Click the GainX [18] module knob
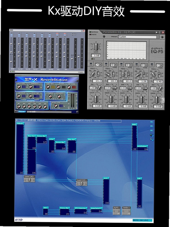The image size is (170, 227). 29,180
